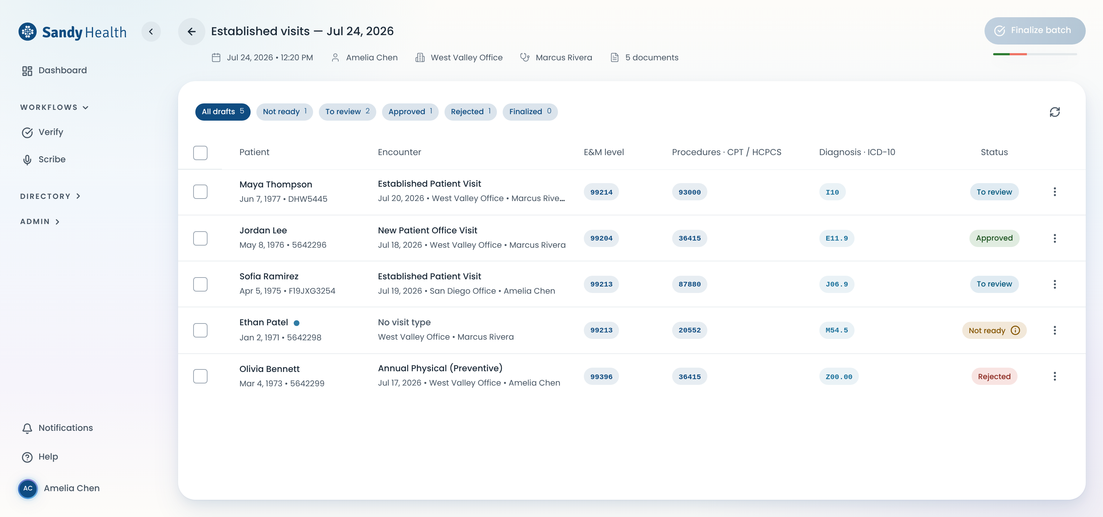Click the AC user avatar
The height and width of the screenshot is (517, 1103).
[28, 488]
